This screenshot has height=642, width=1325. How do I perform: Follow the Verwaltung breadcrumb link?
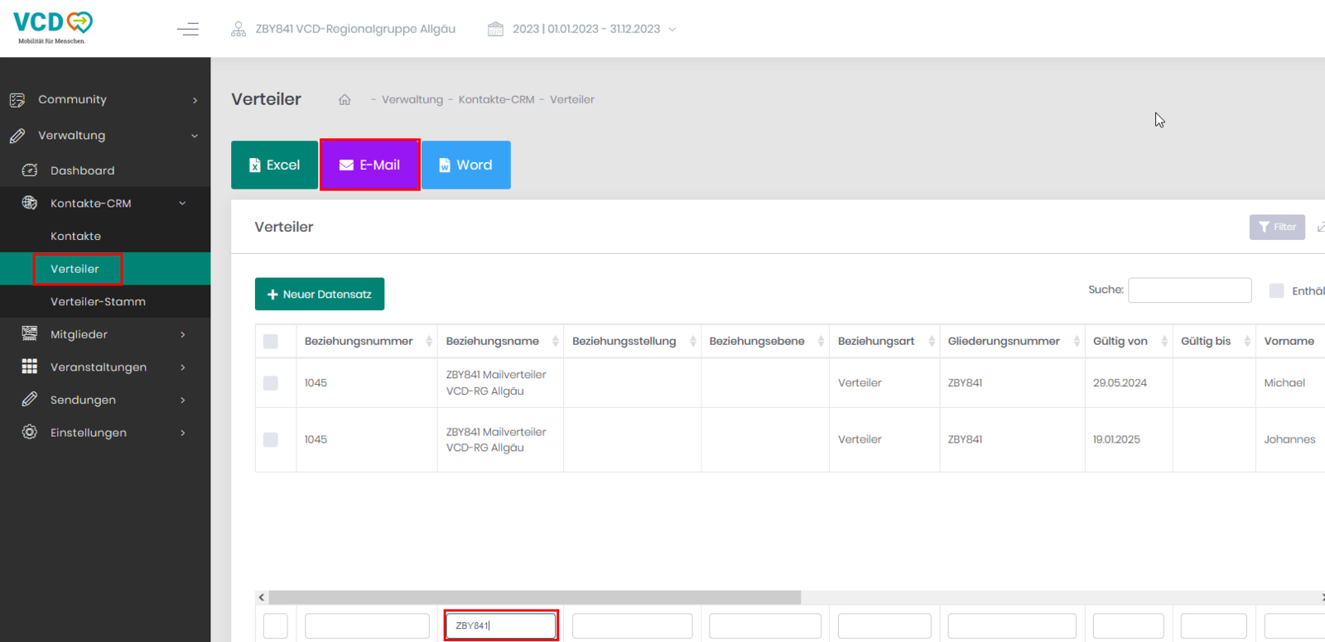(x=412, y=99)
